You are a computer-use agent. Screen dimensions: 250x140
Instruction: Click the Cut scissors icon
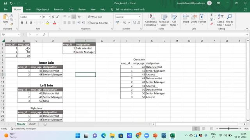pos(12,16)
